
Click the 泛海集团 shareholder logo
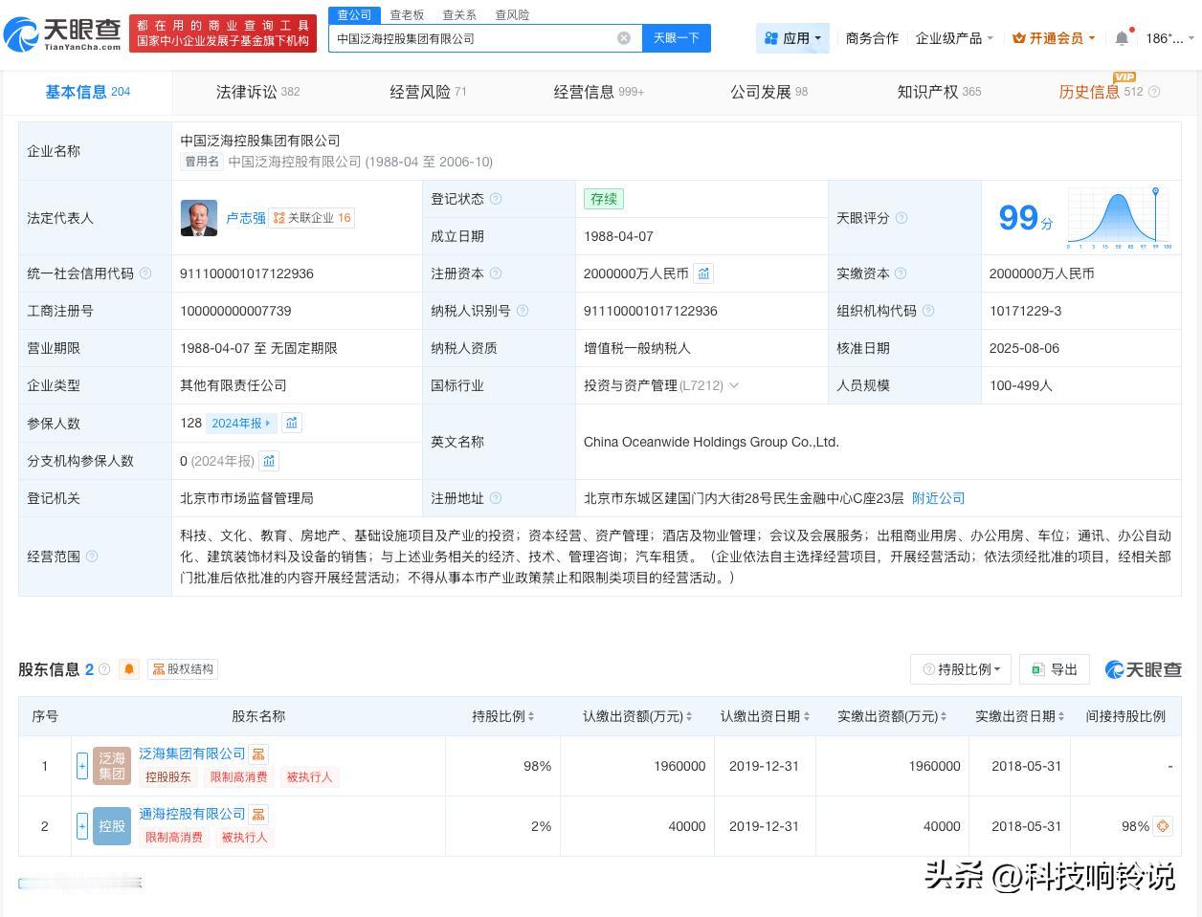(112, 766)
